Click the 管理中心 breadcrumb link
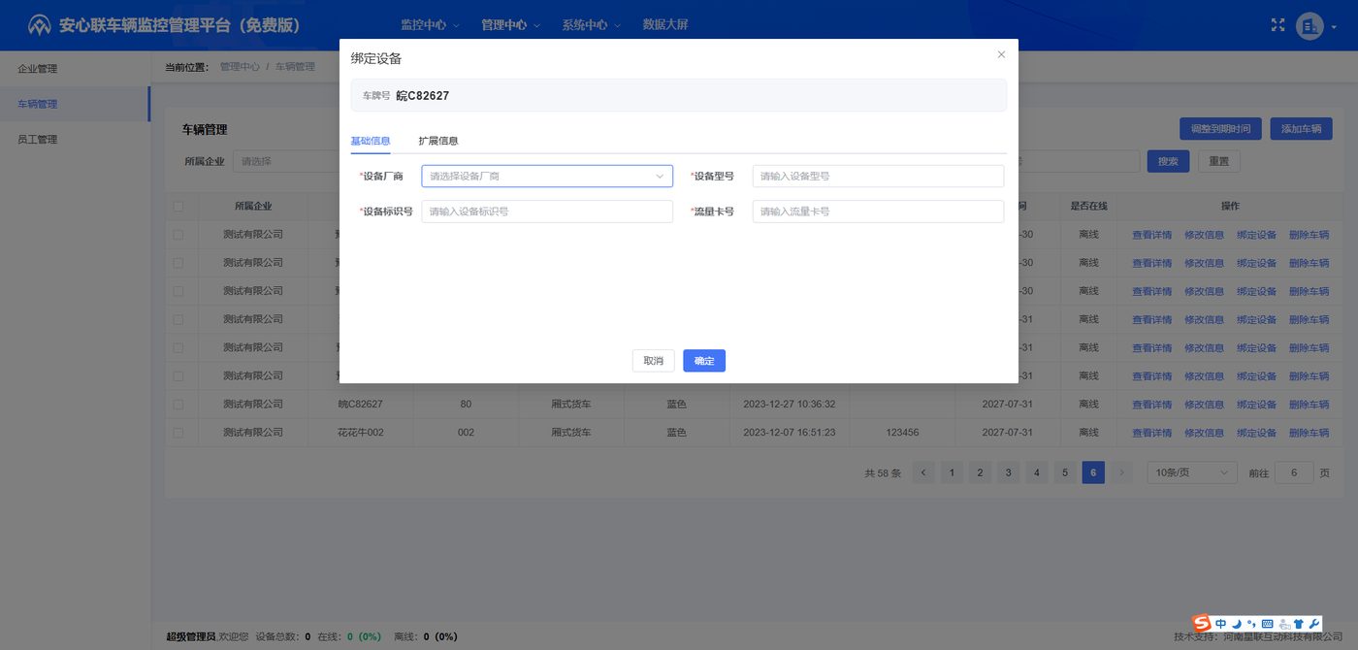Screen dimensions: 1358x650 pos(240,68)
